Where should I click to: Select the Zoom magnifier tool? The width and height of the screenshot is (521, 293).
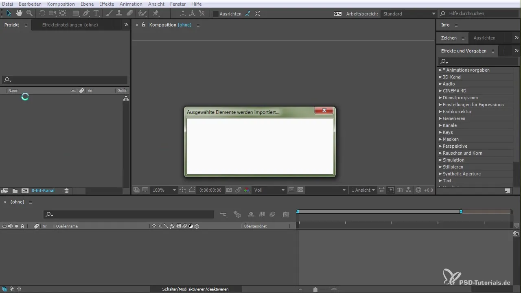point(29,13)
